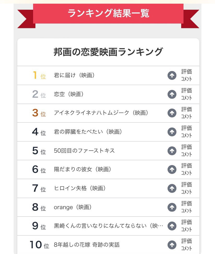Open the 恋空（映画） title link
215x254 pixels.
[69, 94]
